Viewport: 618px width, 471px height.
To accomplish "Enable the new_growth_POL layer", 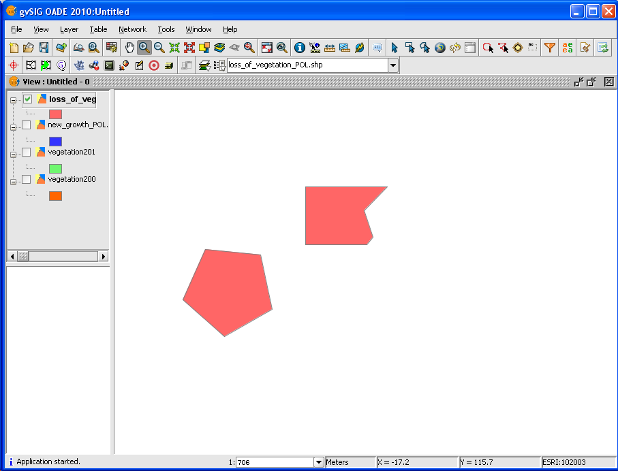I will coord(25,125).
